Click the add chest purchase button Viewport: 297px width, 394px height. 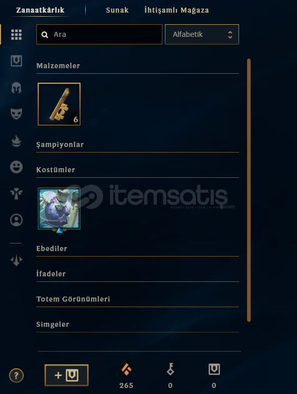pyautogui.click(x=67, y=375)
